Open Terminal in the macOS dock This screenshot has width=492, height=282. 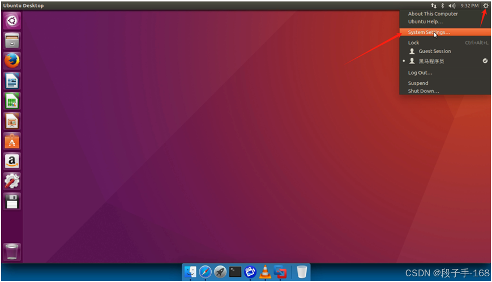coord(235,272)
